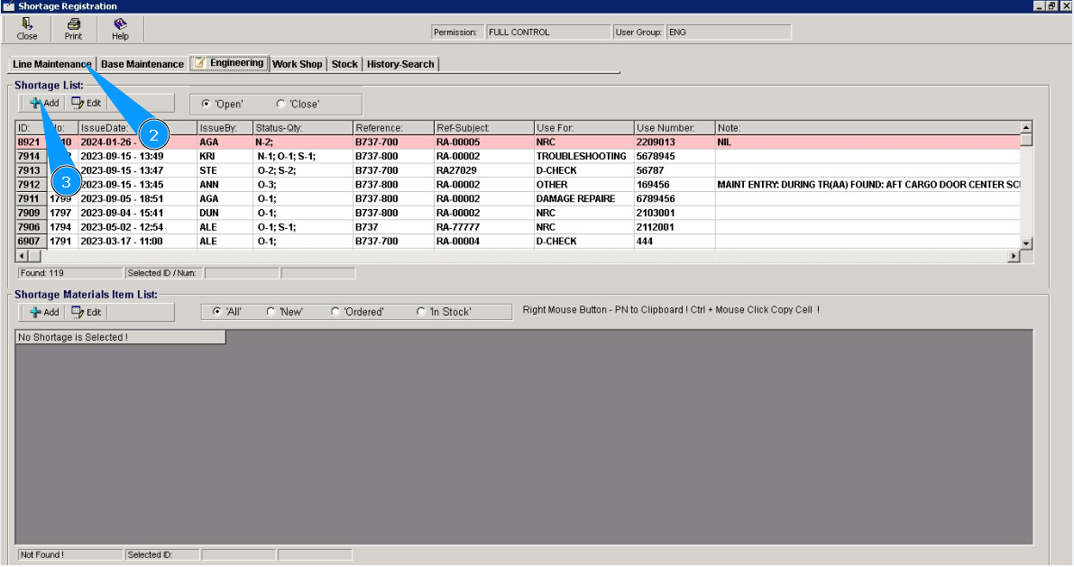
Task: Select shortage row ID 7911
Action: coord(519,198)
